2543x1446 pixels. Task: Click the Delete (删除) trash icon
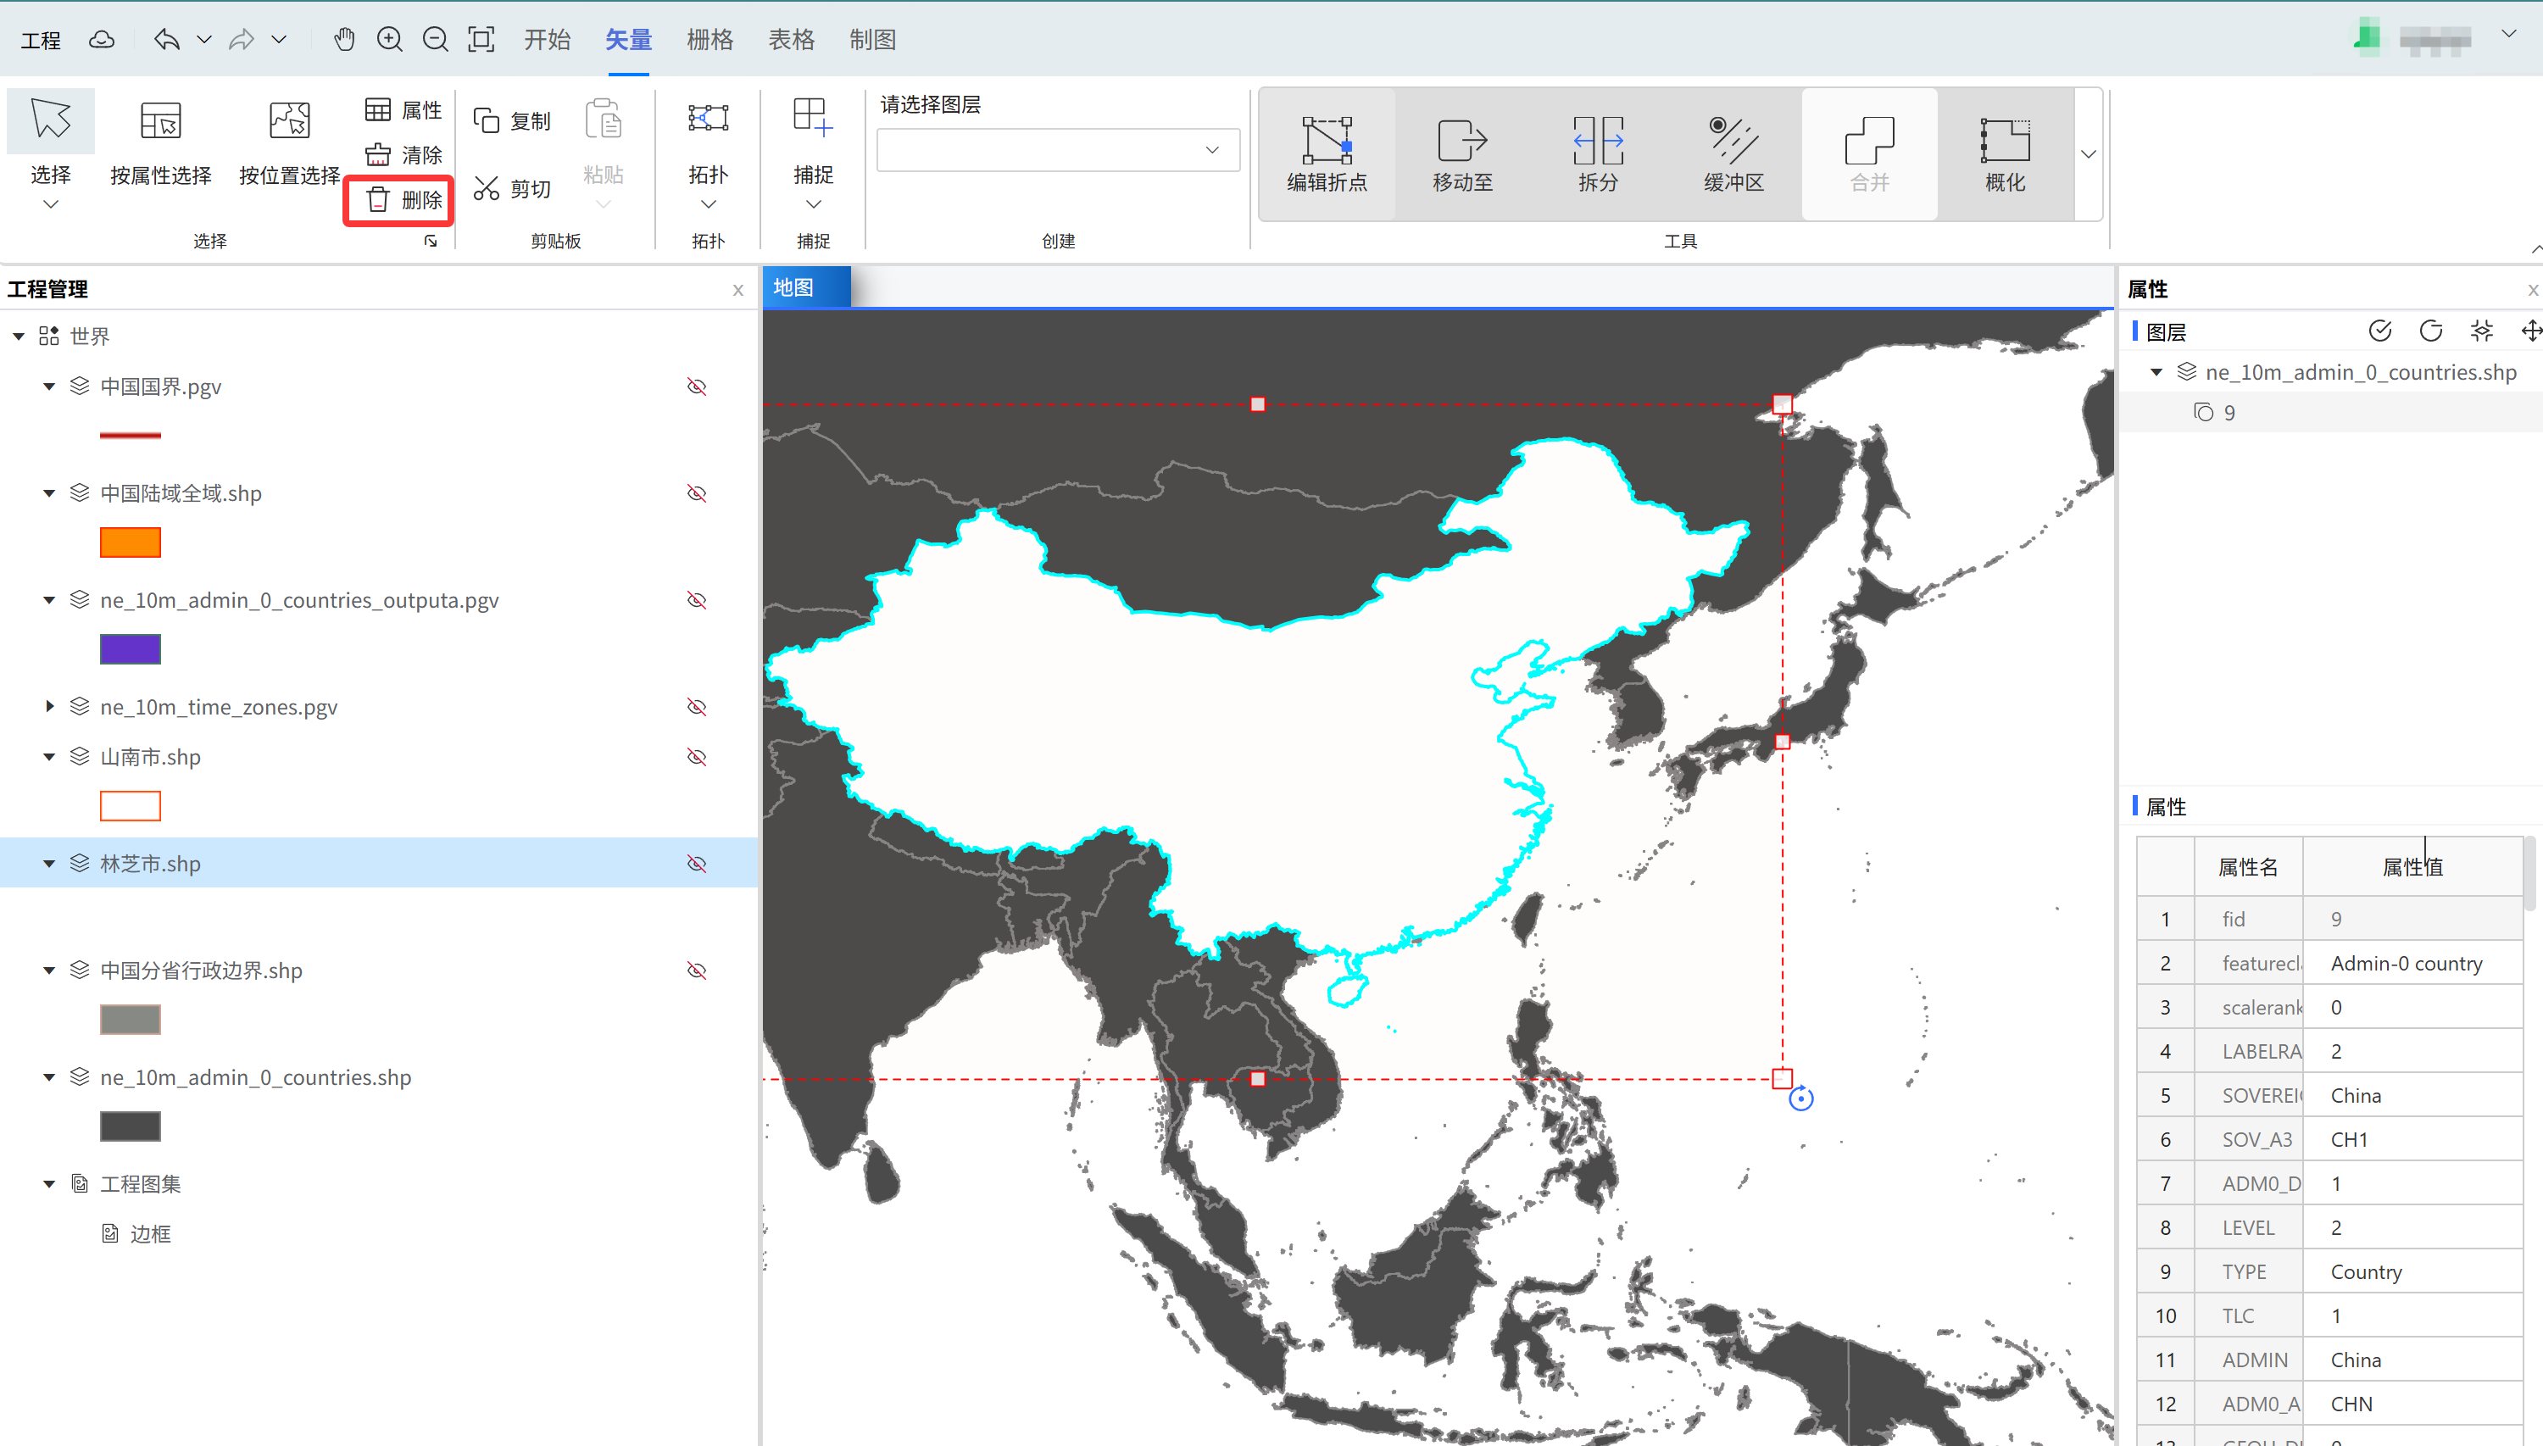[x=378, y=200]
